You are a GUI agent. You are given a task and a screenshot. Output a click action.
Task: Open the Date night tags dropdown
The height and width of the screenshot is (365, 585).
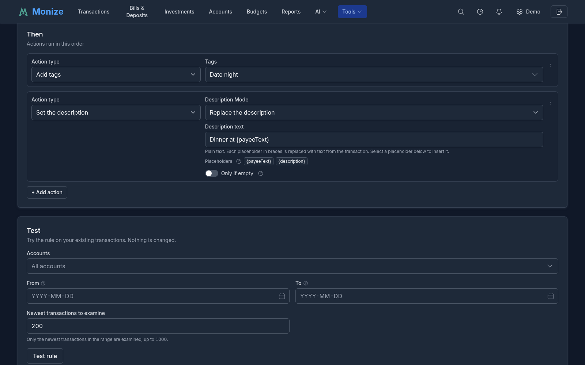(x=374, y=74)
